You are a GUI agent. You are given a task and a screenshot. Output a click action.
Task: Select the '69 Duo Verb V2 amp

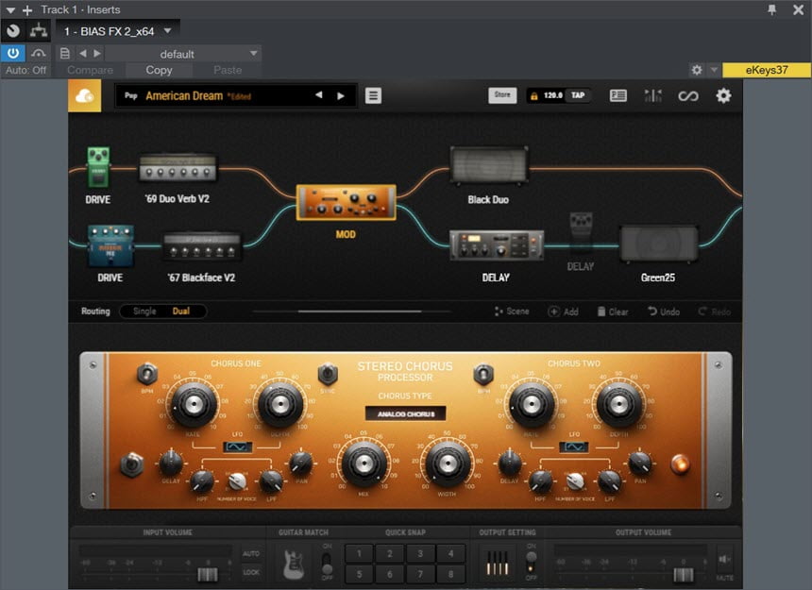(x=178, y=168)
